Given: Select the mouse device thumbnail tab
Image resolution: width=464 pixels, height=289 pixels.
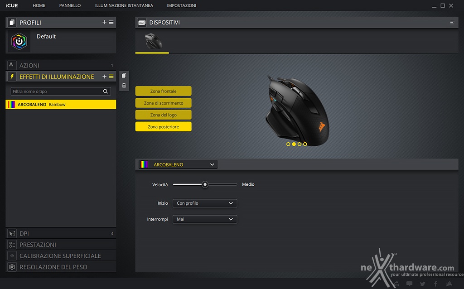Looking at the screenshot, I should pyautogui.click(x=152, y=41).
